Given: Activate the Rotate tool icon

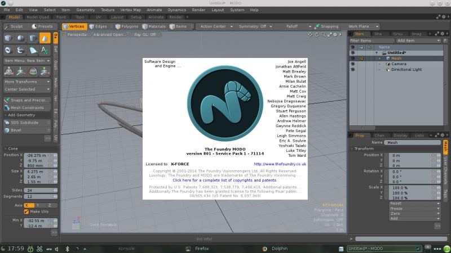Looking at the screenshot, I should pyautogui.click(x=33, y=71).
